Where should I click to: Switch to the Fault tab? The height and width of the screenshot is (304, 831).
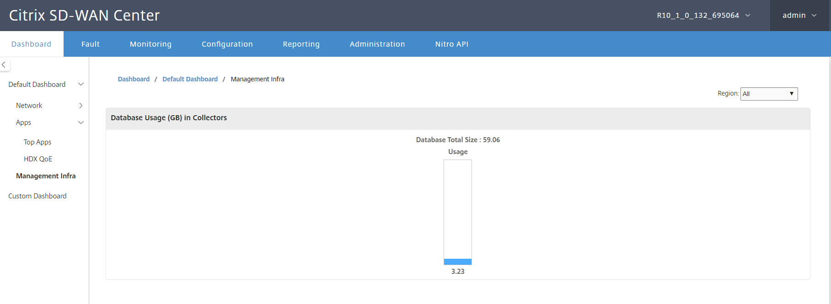point(91,44)
